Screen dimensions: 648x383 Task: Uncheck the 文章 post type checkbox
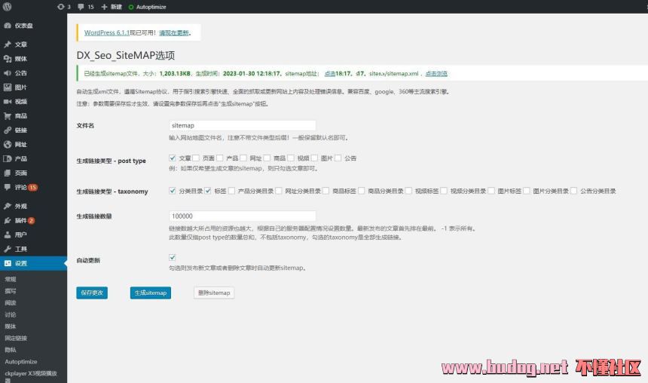[173, 158]
